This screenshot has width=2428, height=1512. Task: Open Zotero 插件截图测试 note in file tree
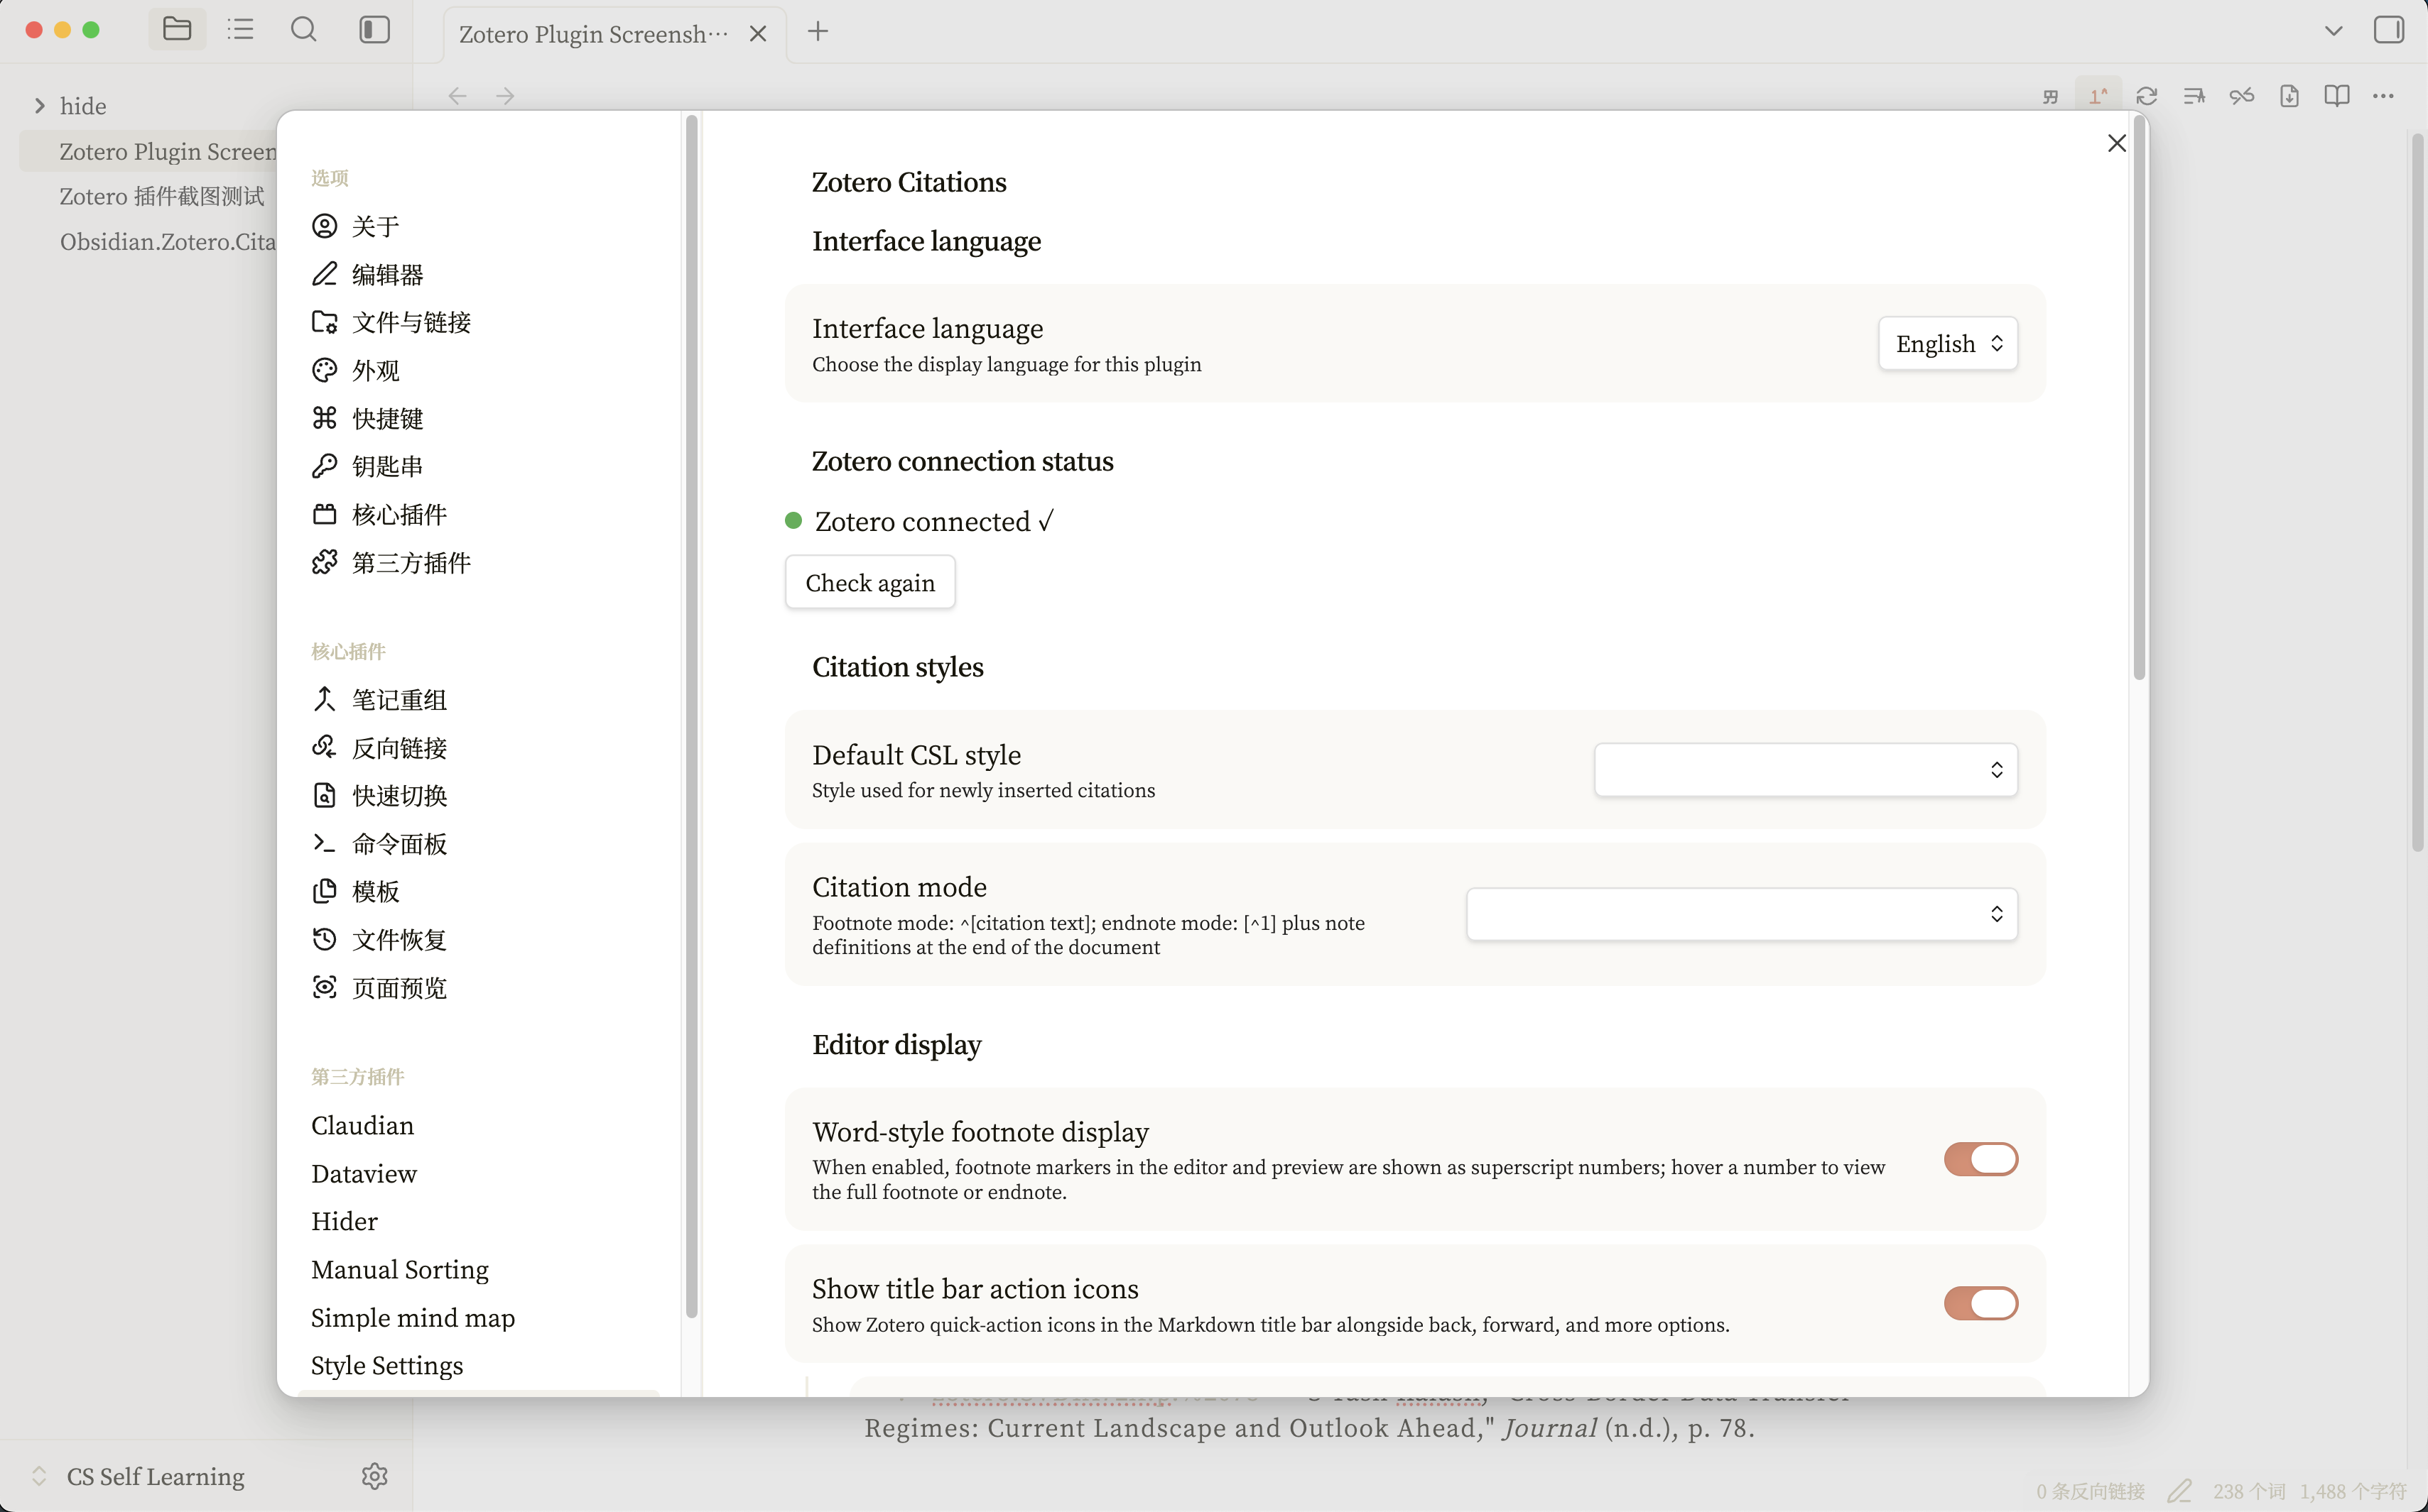(162, 196)
